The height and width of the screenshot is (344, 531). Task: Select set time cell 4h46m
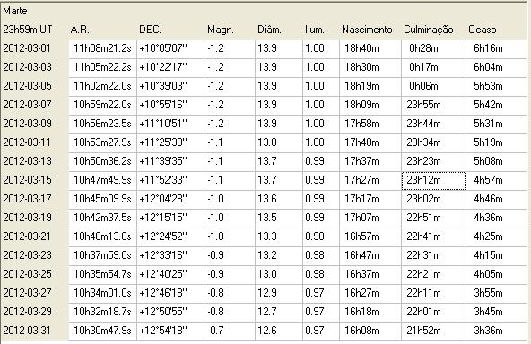click(496, 199)
